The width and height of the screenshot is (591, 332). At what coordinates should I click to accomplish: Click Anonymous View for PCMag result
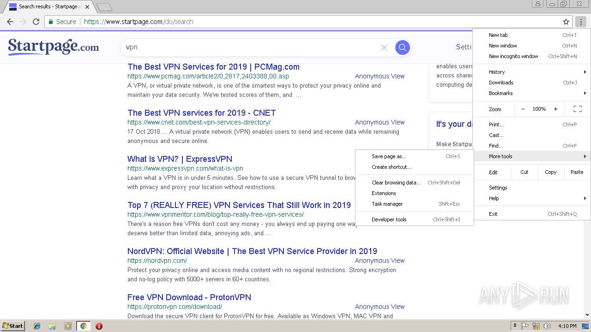[380, 76]
